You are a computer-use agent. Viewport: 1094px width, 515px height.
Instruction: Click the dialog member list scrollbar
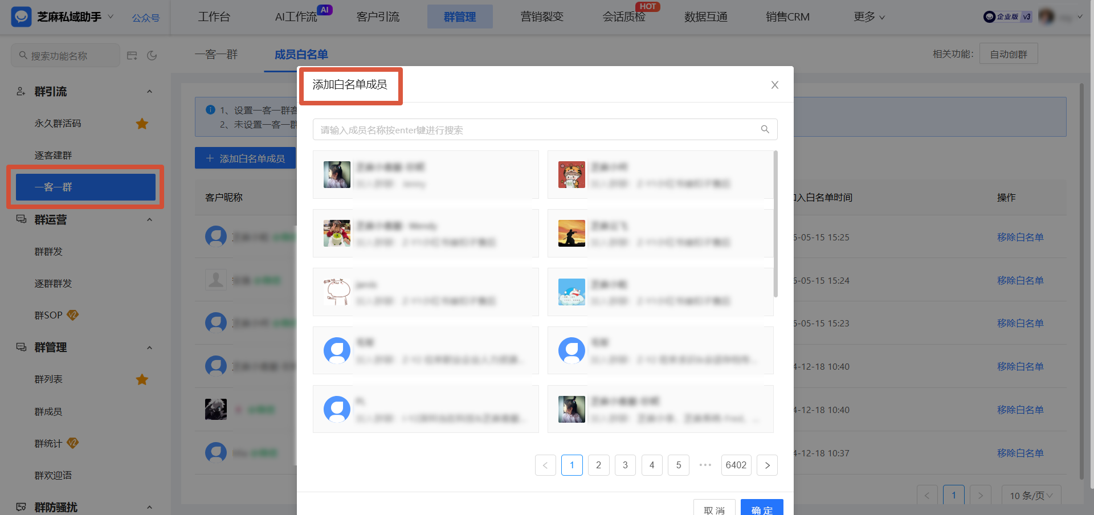click(775, 224)
